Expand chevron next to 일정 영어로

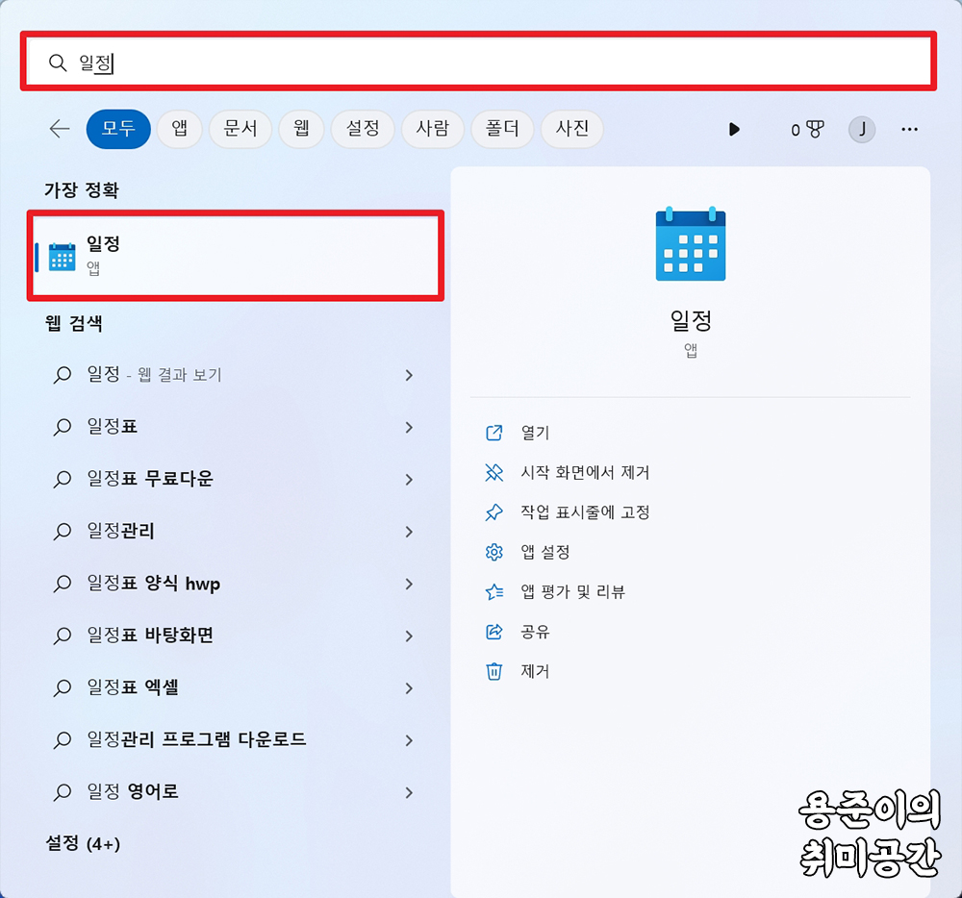tap(409, 792)
